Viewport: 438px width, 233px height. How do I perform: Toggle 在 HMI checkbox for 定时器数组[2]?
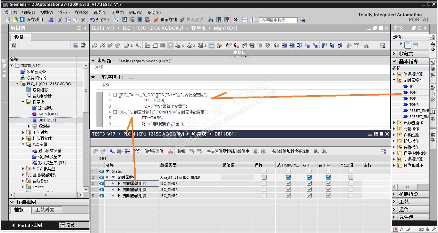coord(328,190)
